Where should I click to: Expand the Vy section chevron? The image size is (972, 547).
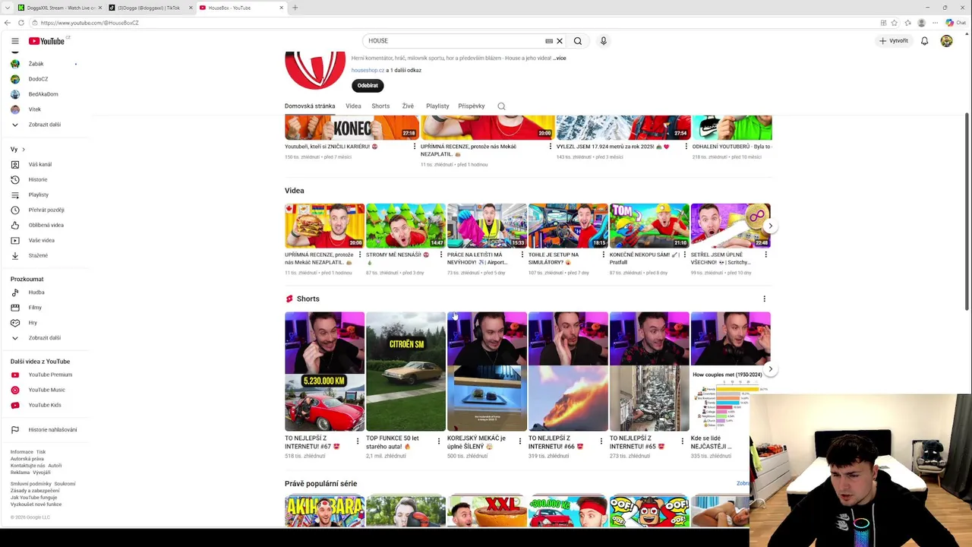[x=24, y=150]
